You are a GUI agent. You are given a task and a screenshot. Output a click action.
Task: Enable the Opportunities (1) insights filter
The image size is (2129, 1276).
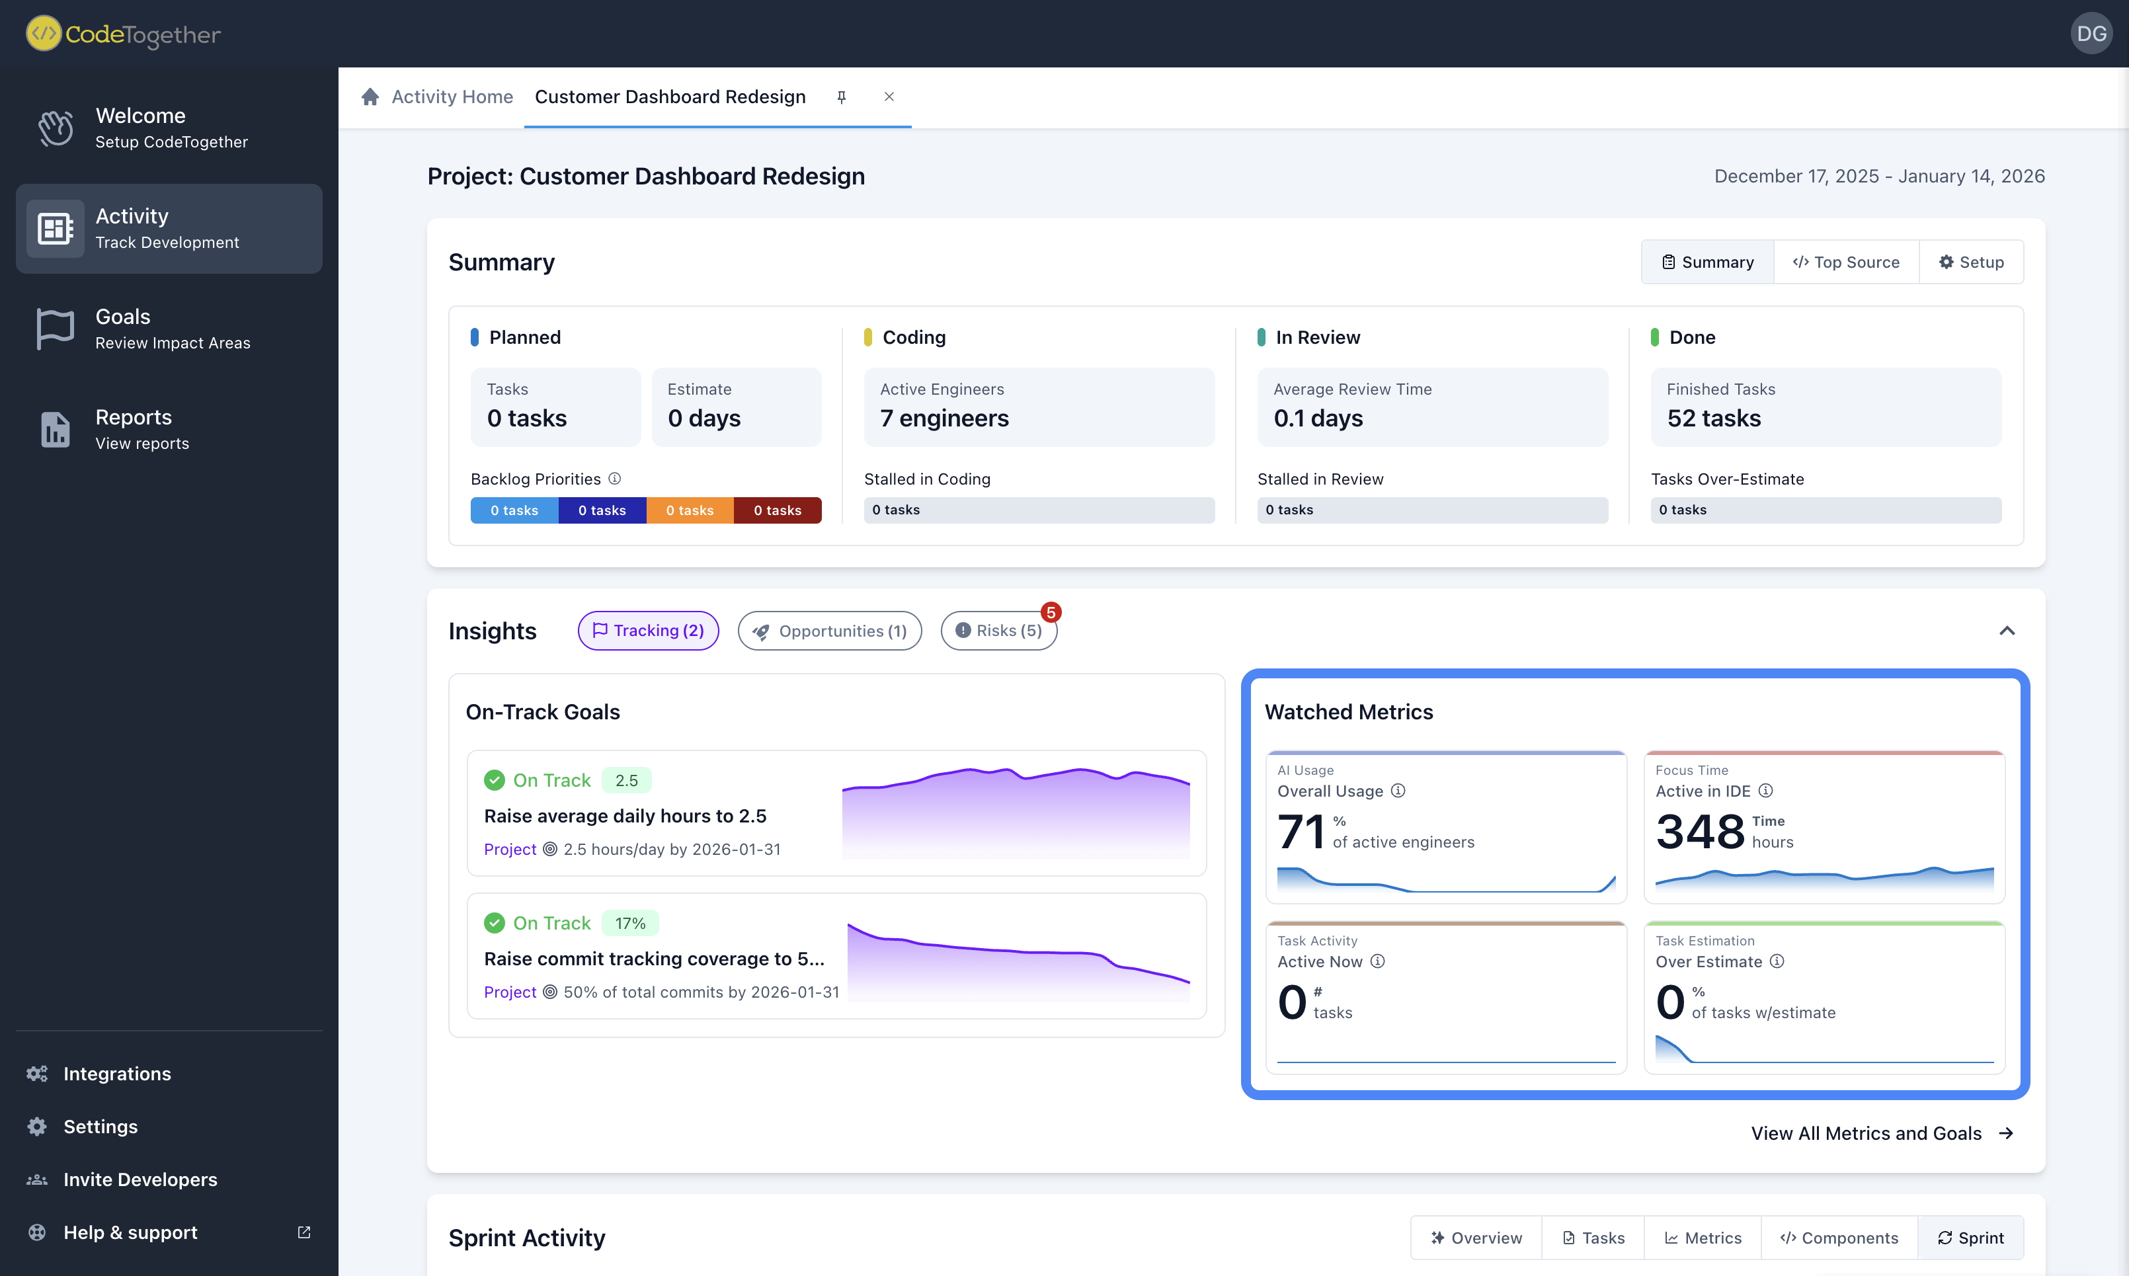pyautogui.click(x=829, y=630)
